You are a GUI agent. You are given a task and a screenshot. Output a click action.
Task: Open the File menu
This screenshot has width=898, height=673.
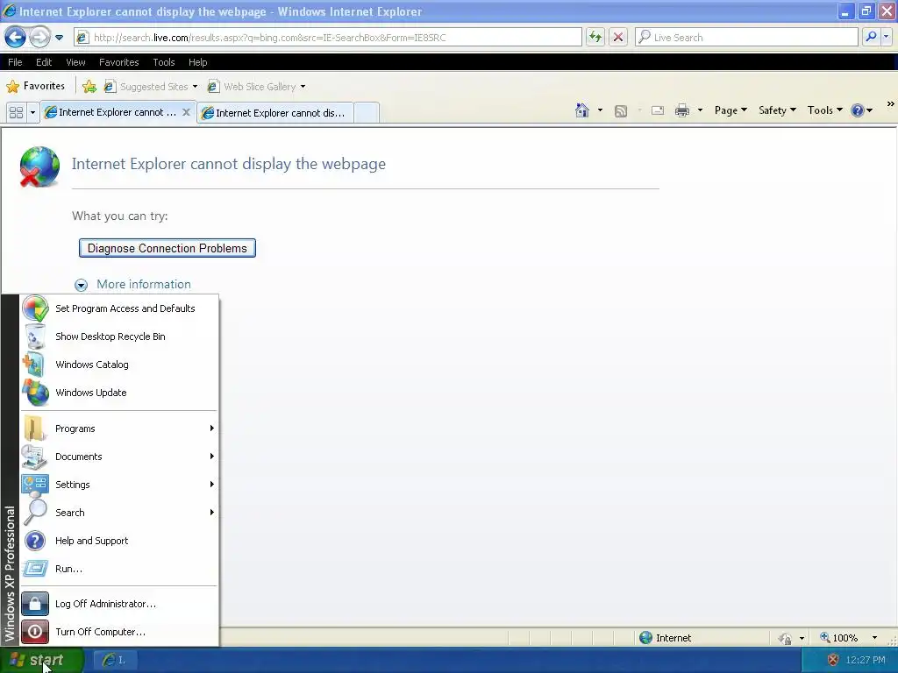(x=15, y=62)
